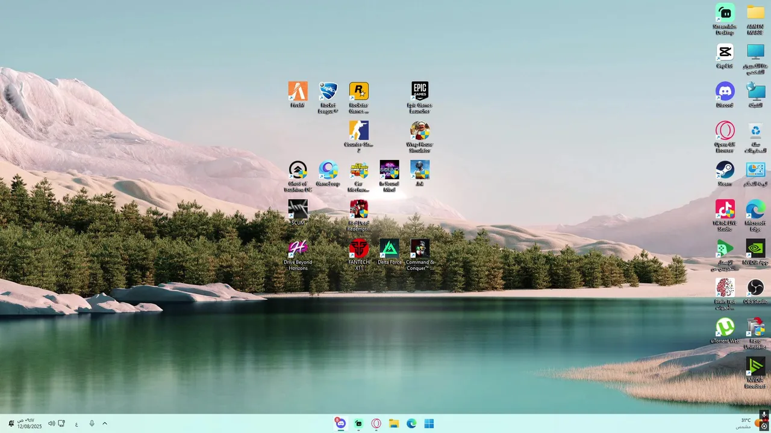The height and width of the screenshot is (433, 771).
Task: Open the FiveM desktop shortcut
Action: [298, 95]
